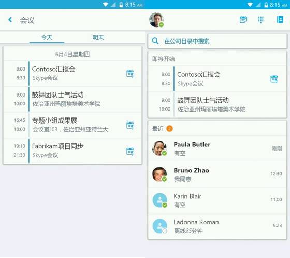
Task: Join Fabrikam项目同步 meeting via its icon
Action: pyautogui.click(x=130, y=151)
